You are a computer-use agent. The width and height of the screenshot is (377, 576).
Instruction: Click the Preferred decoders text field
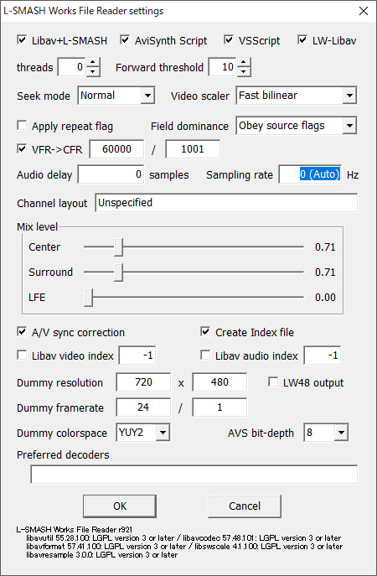click(194, 475)
